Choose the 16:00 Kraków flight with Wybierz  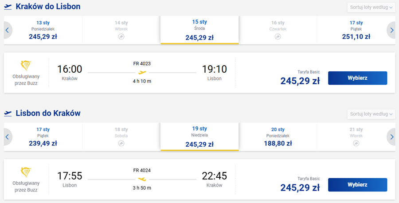(x=357, y=78)
